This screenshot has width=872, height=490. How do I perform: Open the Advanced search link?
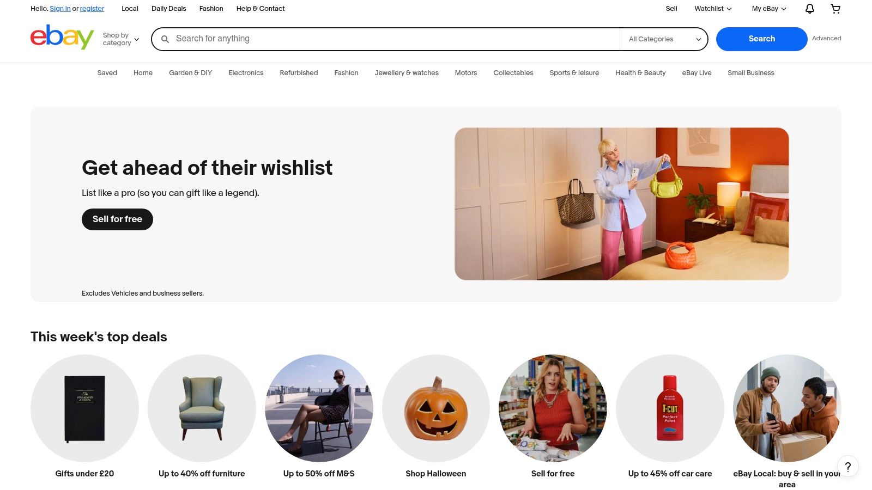click(x=826, y=39)
